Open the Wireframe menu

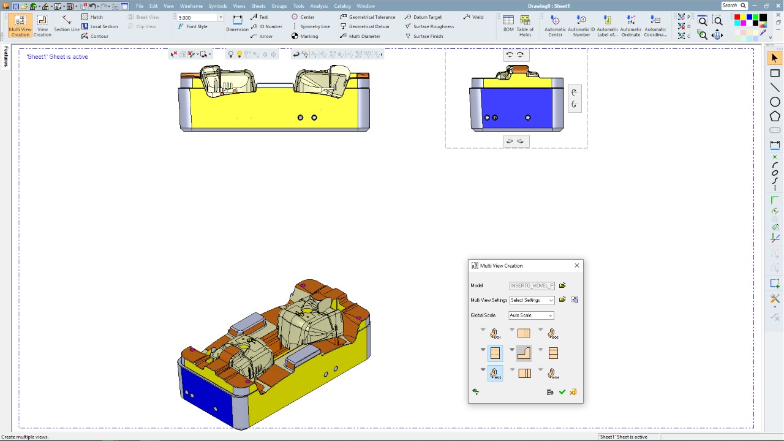(191, 6)
